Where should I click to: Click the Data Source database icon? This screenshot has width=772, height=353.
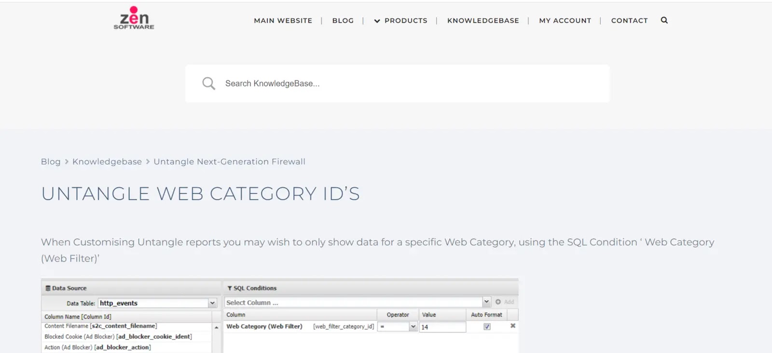pyautogui.click(x=48, y=288)
